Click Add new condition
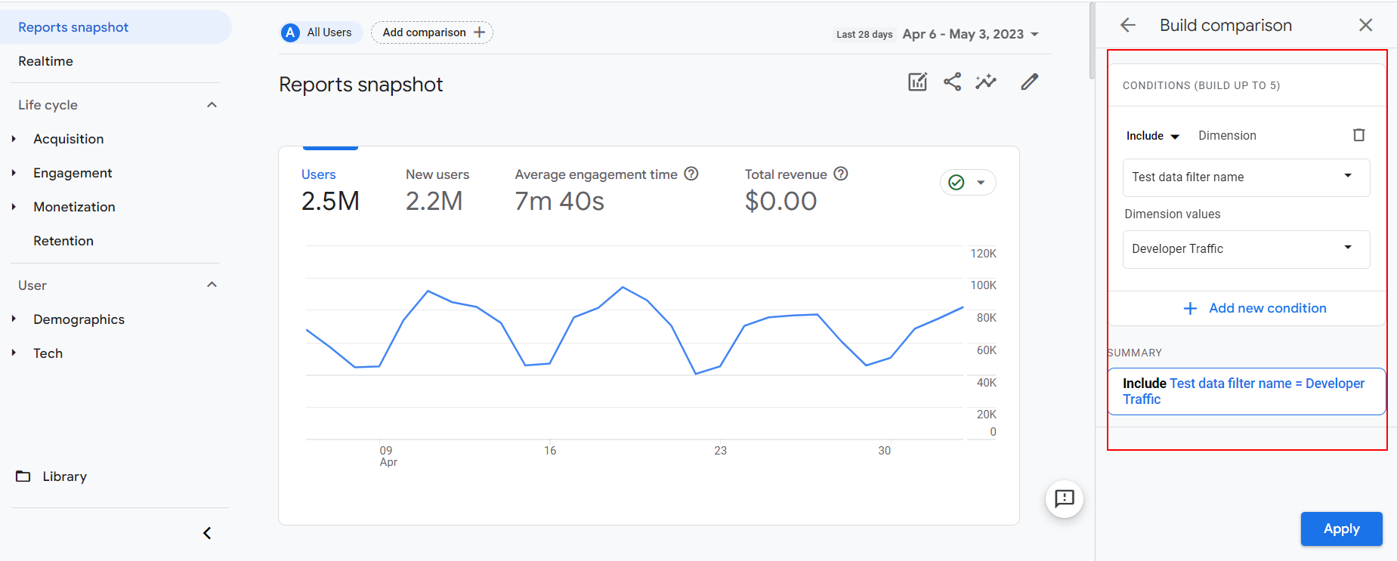Viewport: 1397px width, 561px height. 1255,308
